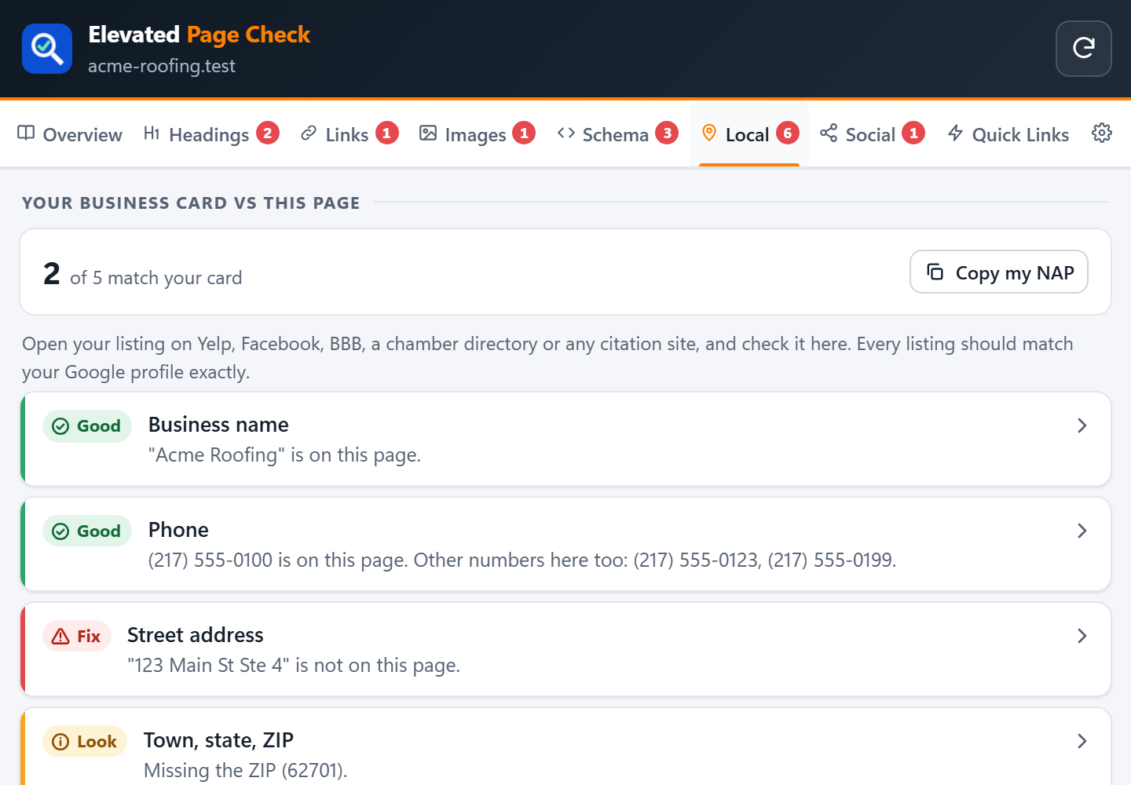Click the Elevated Page Check title
The image size is (1131, 785).
[199, 35]
